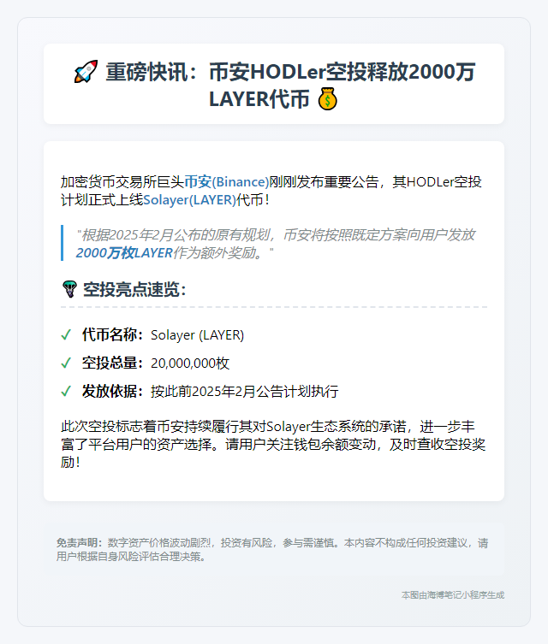Click the headline 重磅快讯：币安HODLer空投释放2000万
Screen dimensions: 548x644
coord(290,72)
